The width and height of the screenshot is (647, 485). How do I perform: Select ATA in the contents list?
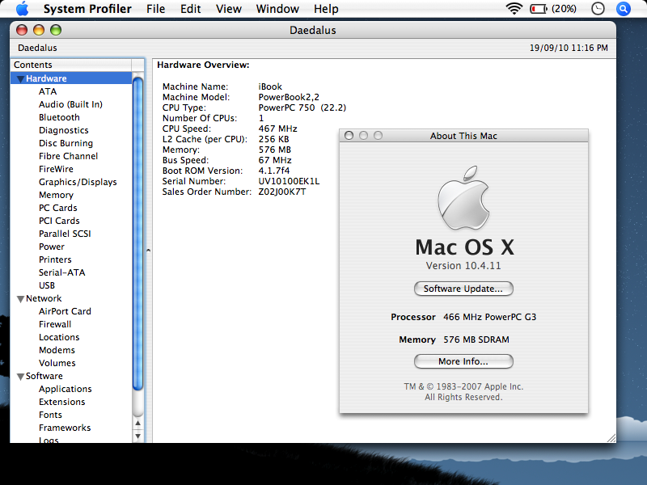coord(48,91)
